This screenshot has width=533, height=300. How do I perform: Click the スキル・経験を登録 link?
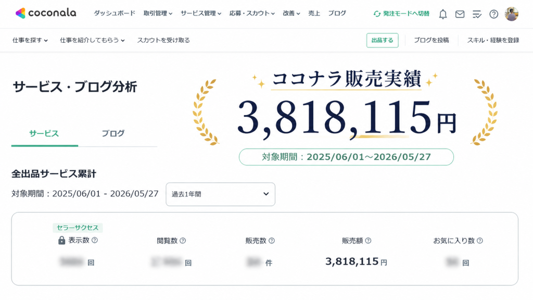[x=493, y=40]
